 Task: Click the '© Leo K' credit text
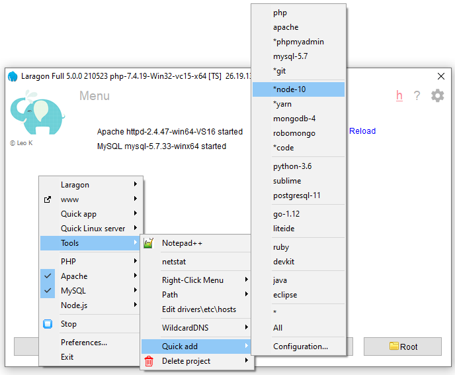(21, 143)
